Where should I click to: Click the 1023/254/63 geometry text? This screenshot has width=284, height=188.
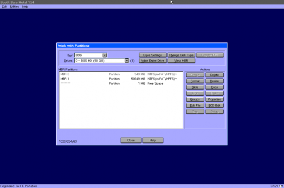point(68,141)
